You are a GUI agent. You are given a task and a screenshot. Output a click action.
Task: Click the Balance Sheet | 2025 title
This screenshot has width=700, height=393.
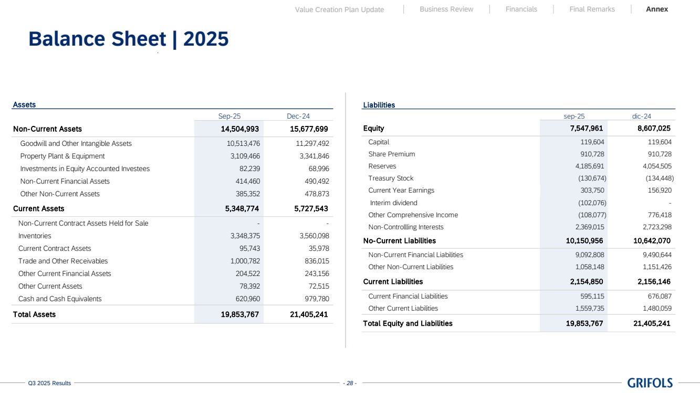click(x=129, y=39)
